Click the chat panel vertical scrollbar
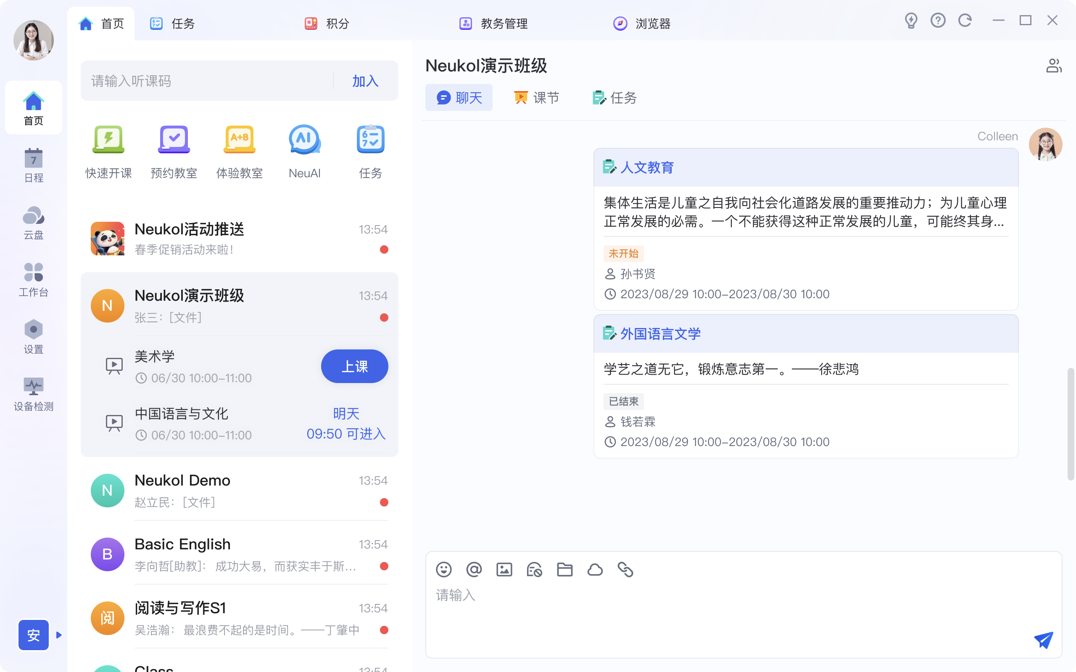The image size is (1076, 672). coord(1070,423)
